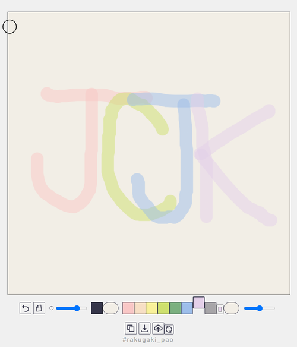Open the #rakugaki_pao hashtag link

[x=148, y=340]
